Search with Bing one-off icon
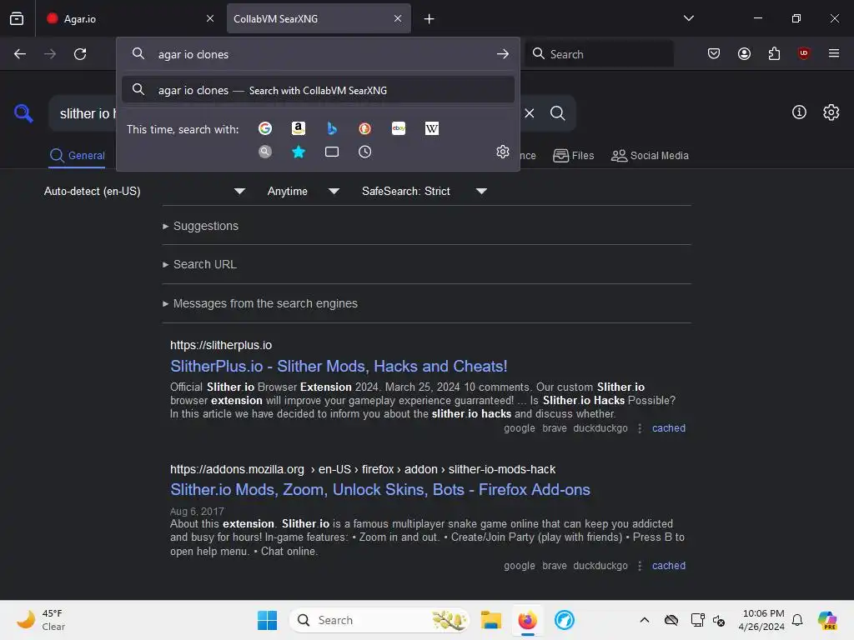 pyautogui.click(x=332, y=128)
